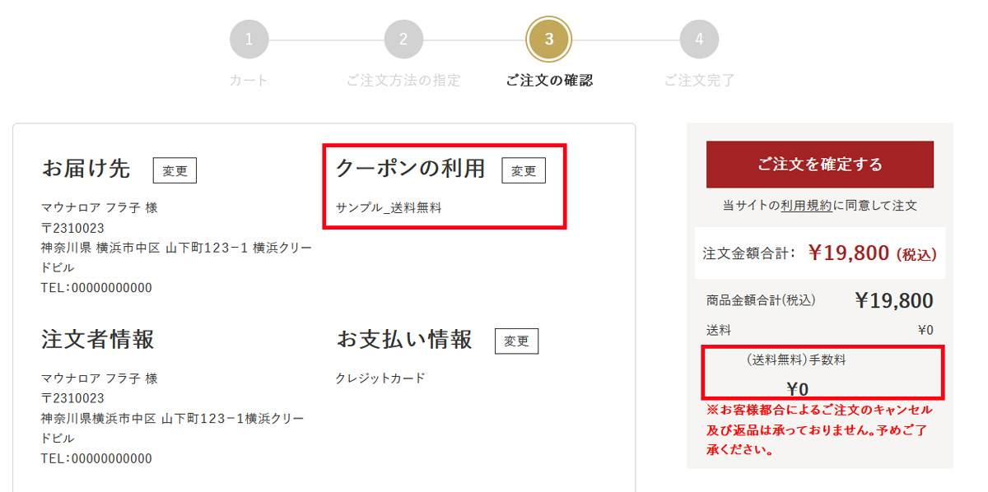Click the red cancellation notice text
The image size is (988, 492).
tap(819, 429)
